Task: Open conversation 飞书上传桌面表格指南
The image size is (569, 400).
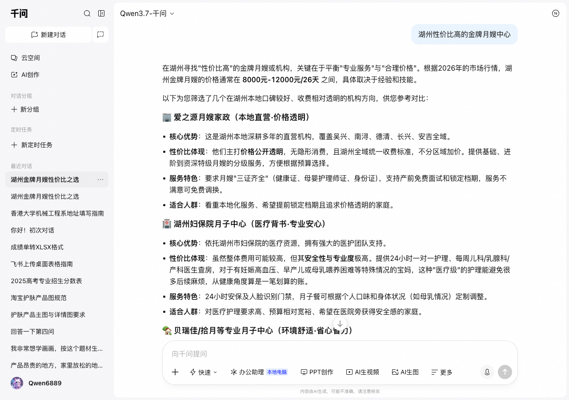Action: [57, 264]
